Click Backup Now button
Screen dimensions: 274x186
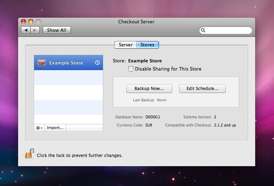(x=149, y=89)
